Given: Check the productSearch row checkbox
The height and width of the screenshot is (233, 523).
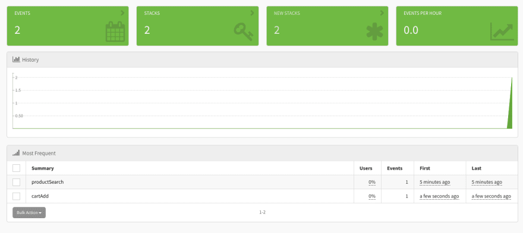Looking at the screenshot, I should tap(17, 182).
